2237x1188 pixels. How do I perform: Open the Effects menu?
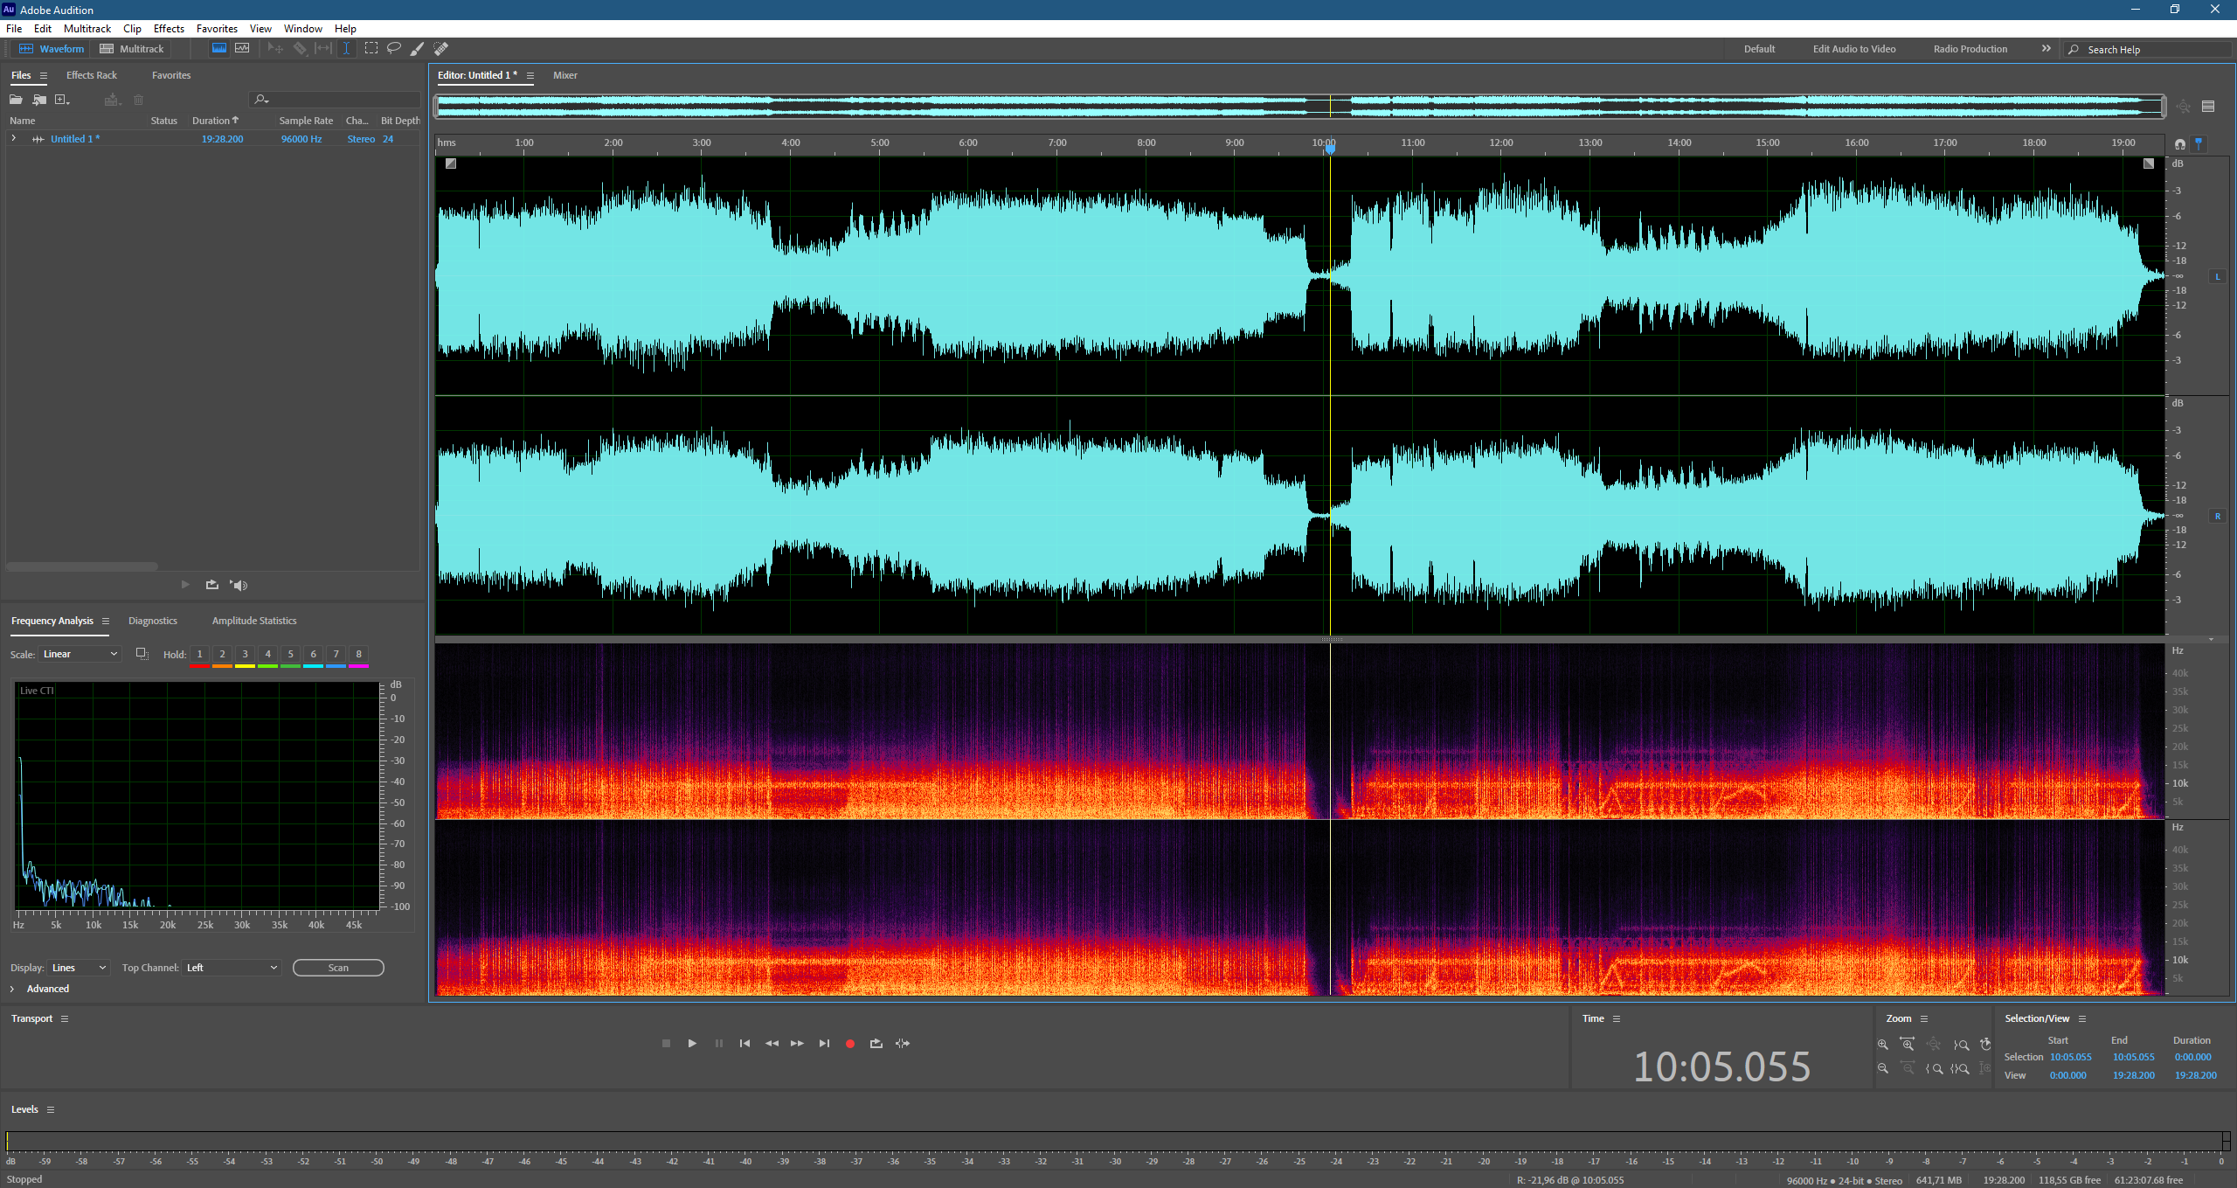(169, 29)
